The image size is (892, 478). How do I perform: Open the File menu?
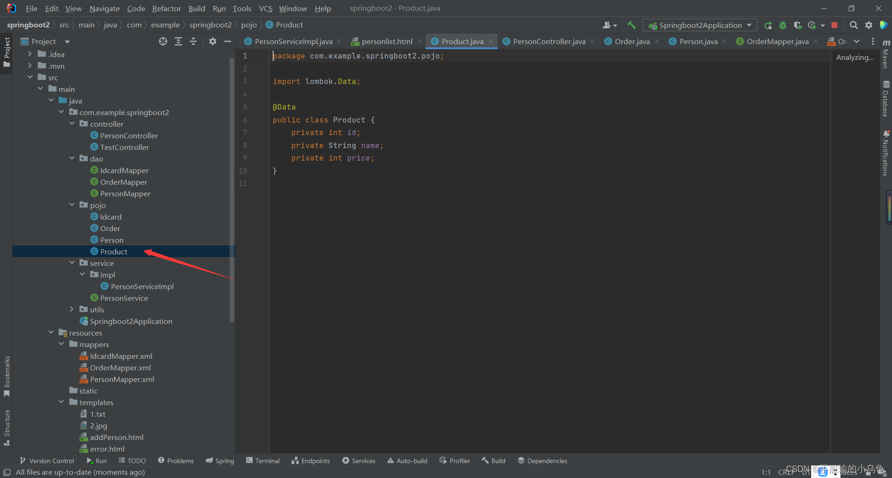(x=32, y=8)
